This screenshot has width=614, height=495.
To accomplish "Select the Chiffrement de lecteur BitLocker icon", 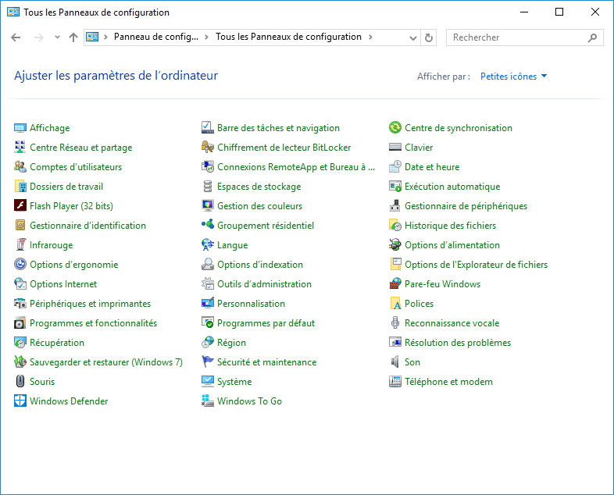I will (x=208, y=148).
